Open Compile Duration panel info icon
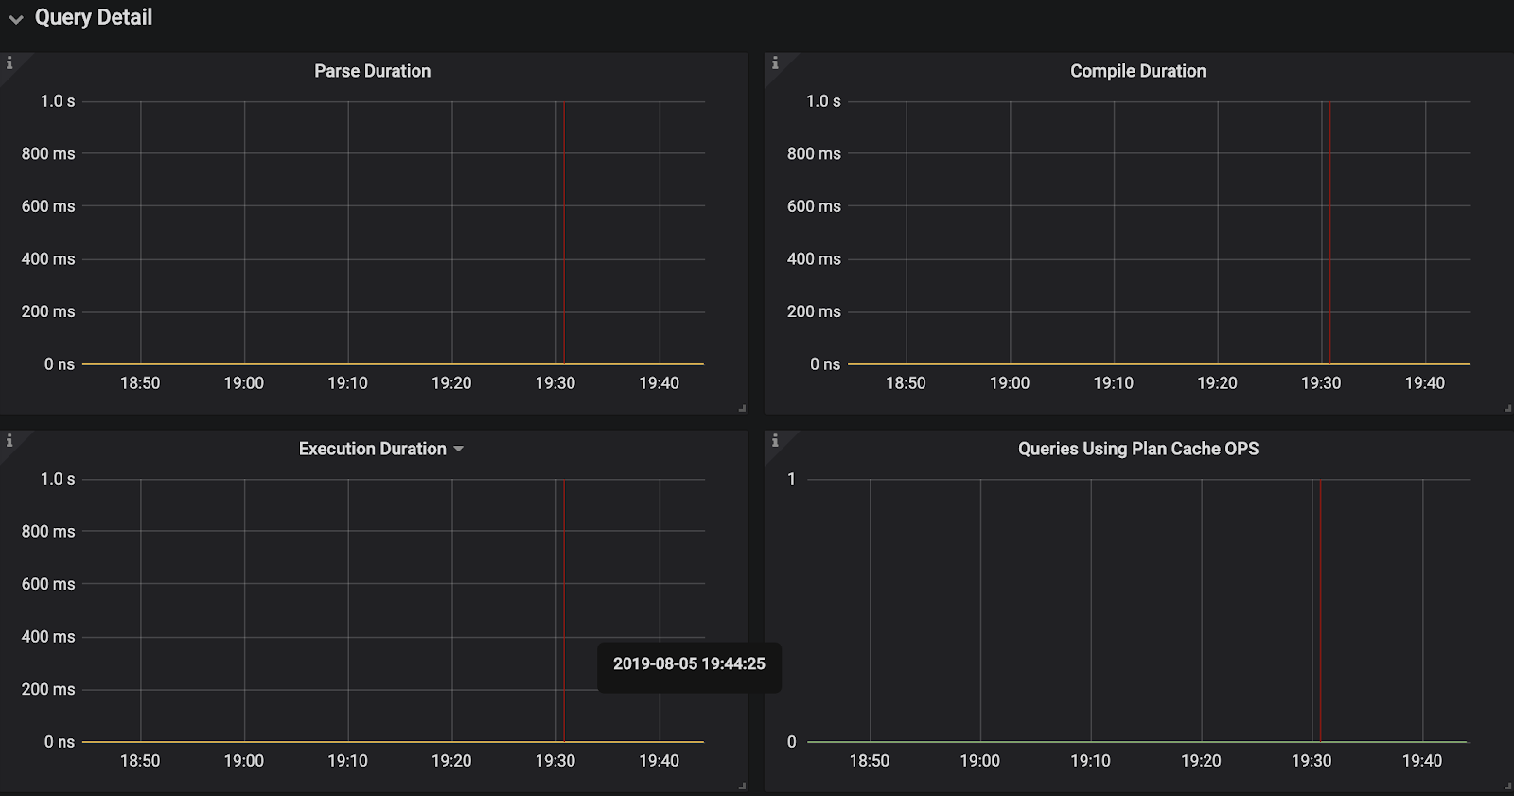The width and height of the screenshot is (1514, 796). coord(775,62)
